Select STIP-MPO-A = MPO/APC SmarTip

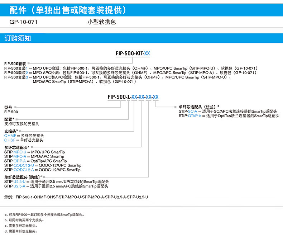(34, 156)
